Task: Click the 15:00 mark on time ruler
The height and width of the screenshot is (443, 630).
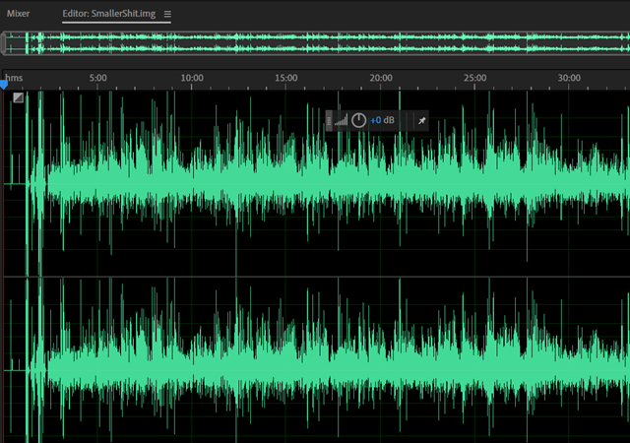Action: point(286,78)
